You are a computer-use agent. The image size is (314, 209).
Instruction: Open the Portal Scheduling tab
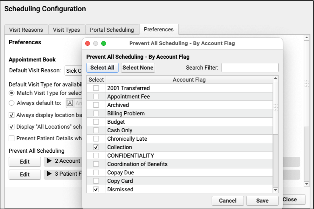point(112,30)
